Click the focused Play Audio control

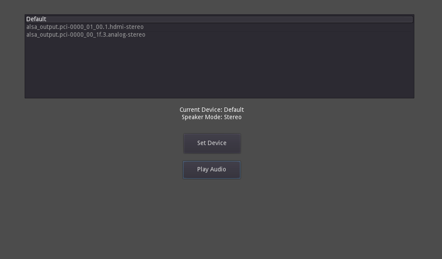point(212,169)
